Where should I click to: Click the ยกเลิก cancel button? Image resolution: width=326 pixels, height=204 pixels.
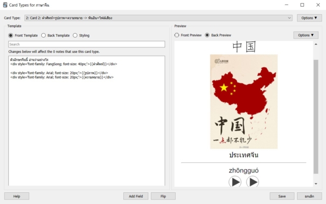309,196
